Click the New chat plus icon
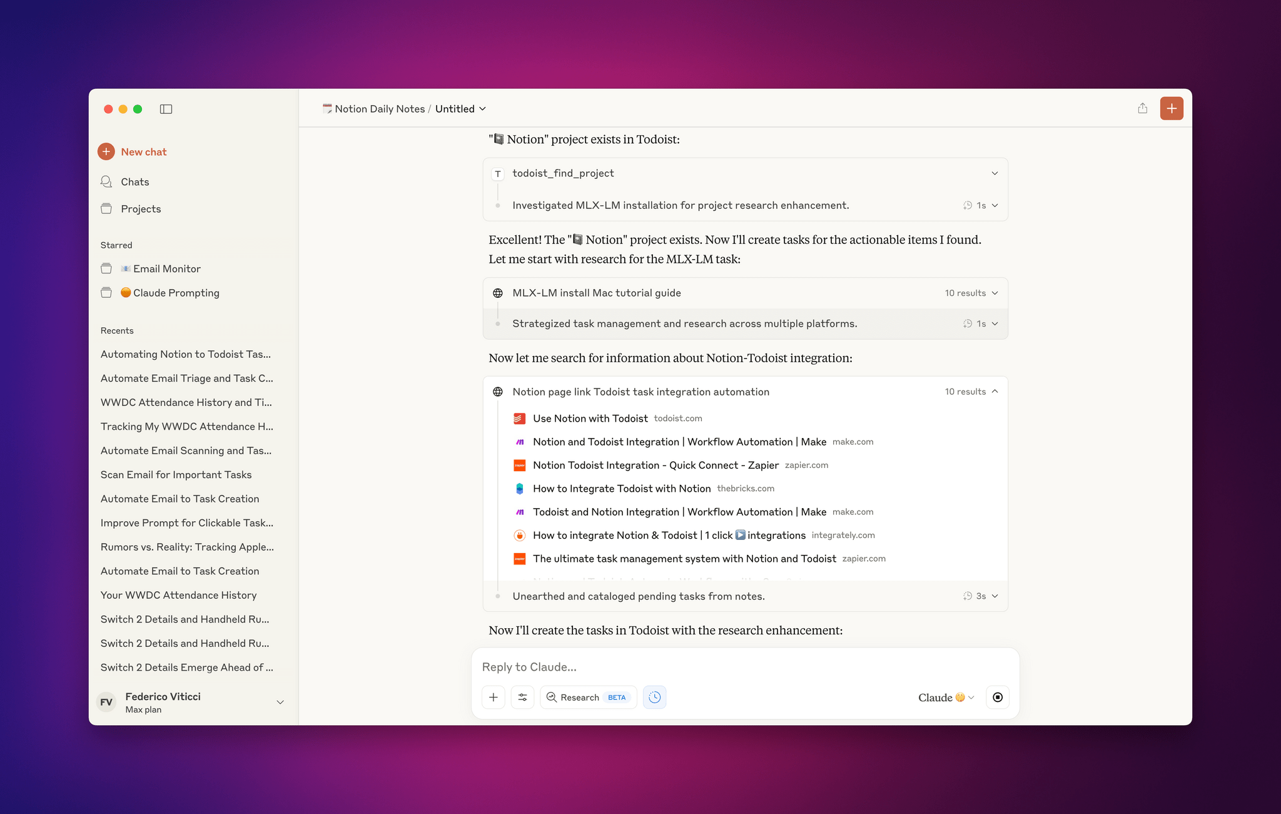The width and height of the screenshot is (1281, 814). click(106, 151)
